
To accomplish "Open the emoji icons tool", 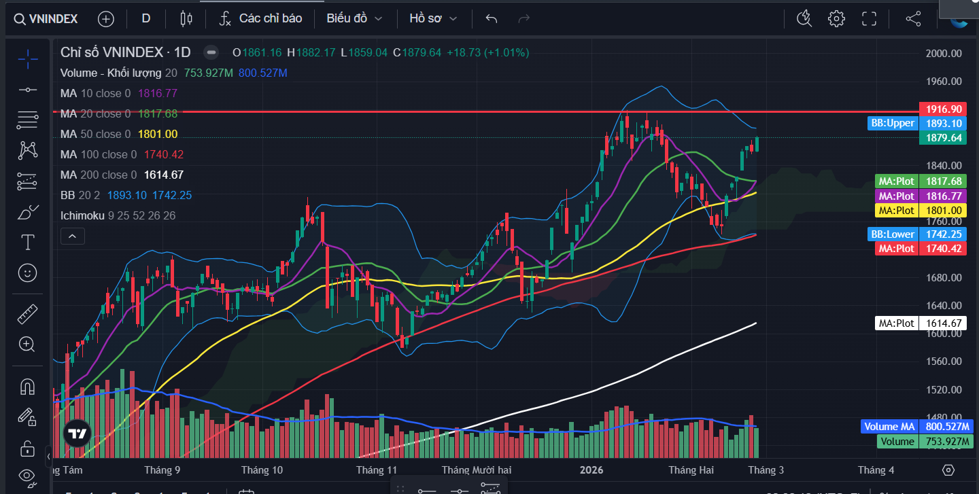I will tap(27, 273).
